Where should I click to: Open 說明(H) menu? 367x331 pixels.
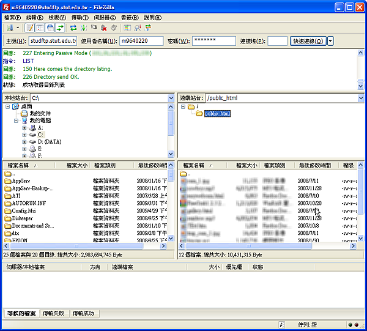(x=152, y=18)
